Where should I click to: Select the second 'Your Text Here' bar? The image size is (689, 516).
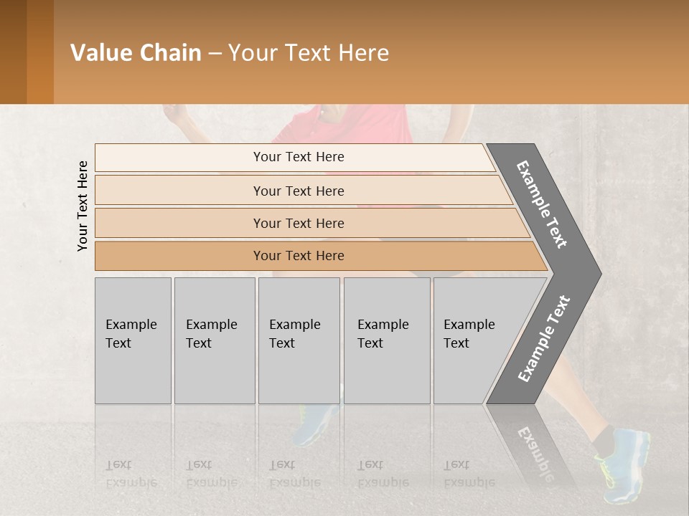[x=303, y=190]
